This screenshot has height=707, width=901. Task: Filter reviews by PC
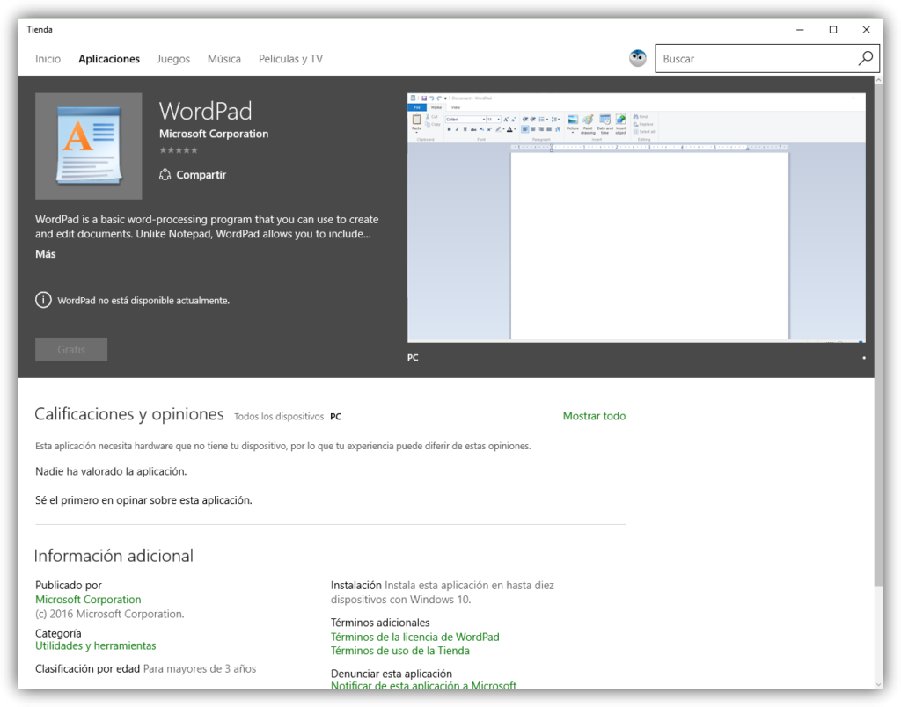(335, 417)
